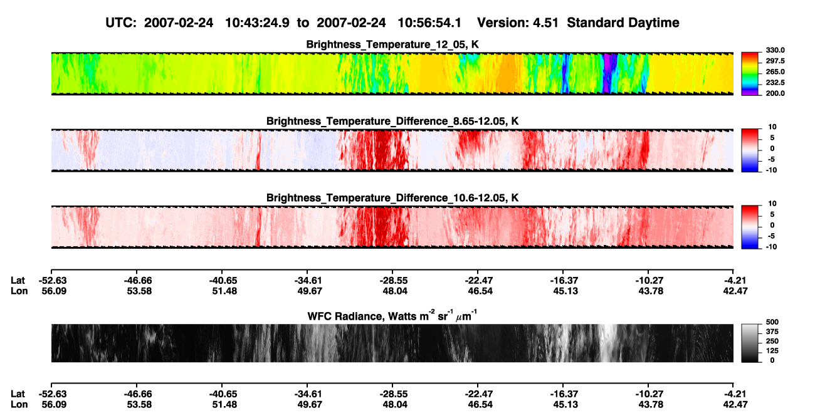Image resolution: width=815 pixels, height=418 pixels.
Task: Click the Brightness_Temperature_Difference_10.6-12.05, K title
Action: click(392, 198)
